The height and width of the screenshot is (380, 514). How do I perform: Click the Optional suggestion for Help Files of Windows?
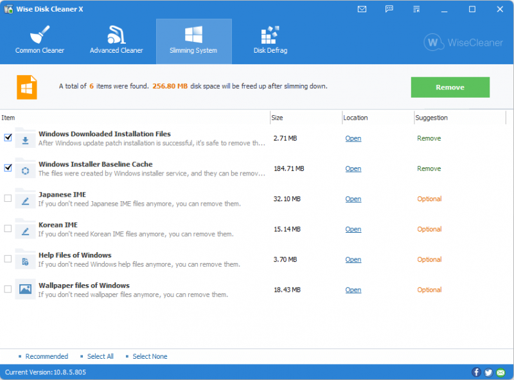pos(429,260)
